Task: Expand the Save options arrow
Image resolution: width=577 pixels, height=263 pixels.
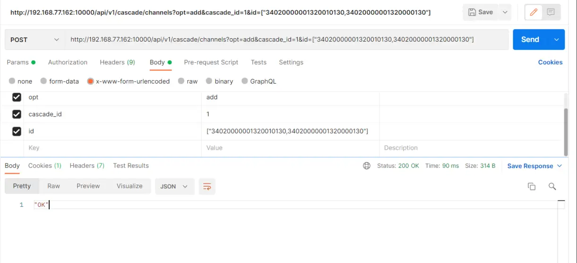Action: (x=505, y=12)
